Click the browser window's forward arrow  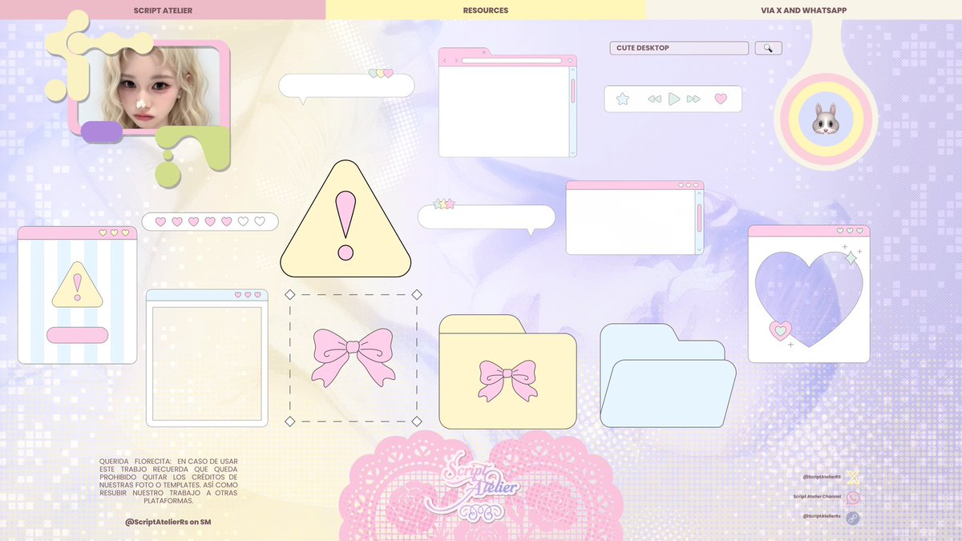tap(456, 60)
